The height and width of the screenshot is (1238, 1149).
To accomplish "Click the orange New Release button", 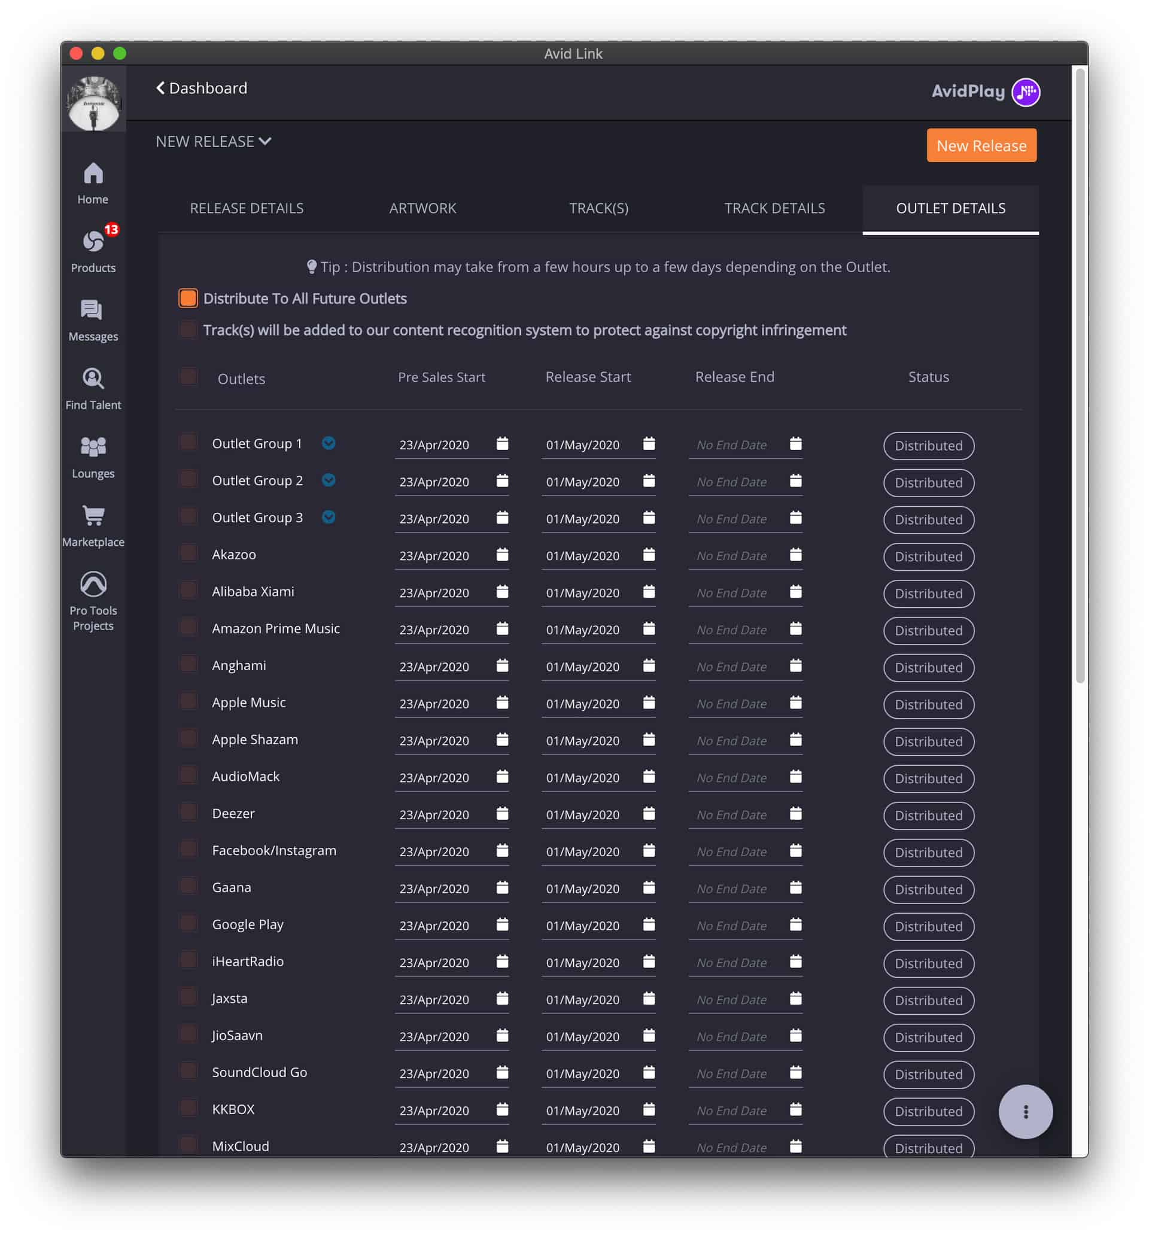I will tap(981, 145).
